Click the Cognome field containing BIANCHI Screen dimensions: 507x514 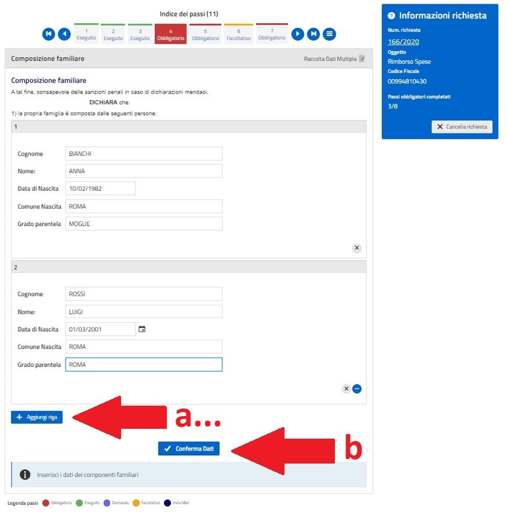point(144,154)
